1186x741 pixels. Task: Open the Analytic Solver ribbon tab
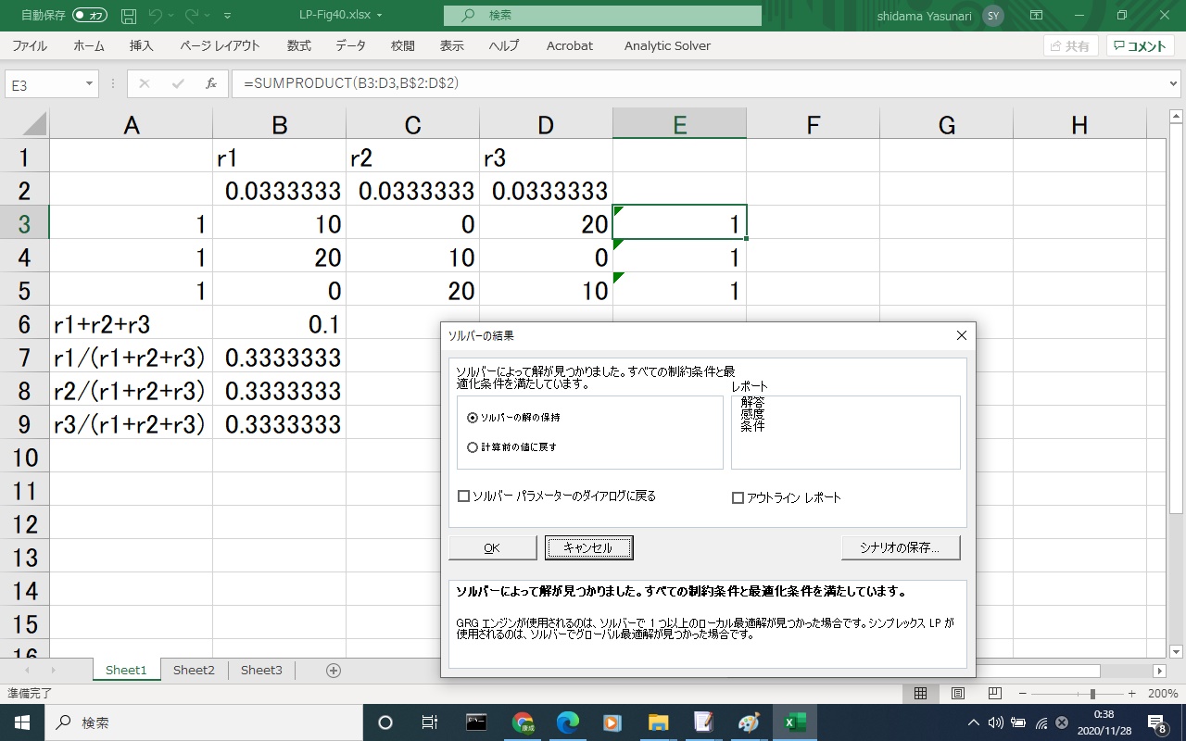(667, 45)
